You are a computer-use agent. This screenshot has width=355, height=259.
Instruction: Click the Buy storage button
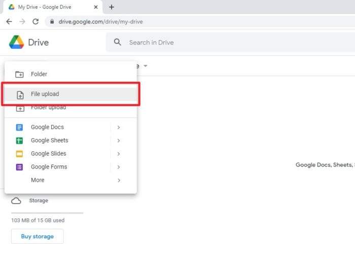(x=38, y=236)
